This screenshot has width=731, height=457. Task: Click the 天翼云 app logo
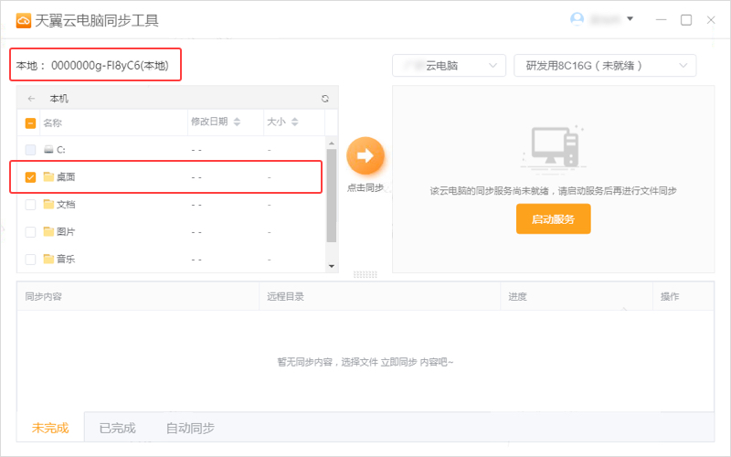point(24,20)
